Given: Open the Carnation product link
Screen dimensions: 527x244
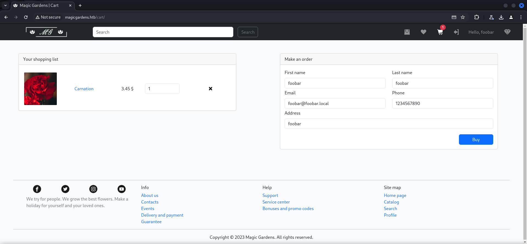Looking at the screenshot, I should pyautogui.click(x=84, y=89).
